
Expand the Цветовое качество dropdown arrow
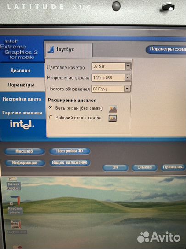coord(128,66)
